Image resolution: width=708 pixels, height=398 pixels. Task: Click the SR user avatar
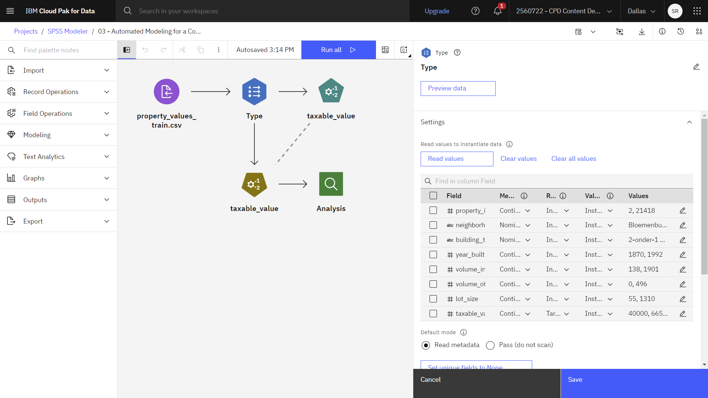tap(675, 11)
